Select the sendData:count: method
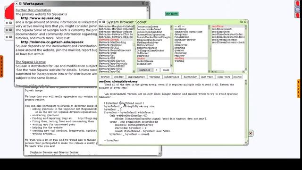The image size is (302, 170). [228, 29]
